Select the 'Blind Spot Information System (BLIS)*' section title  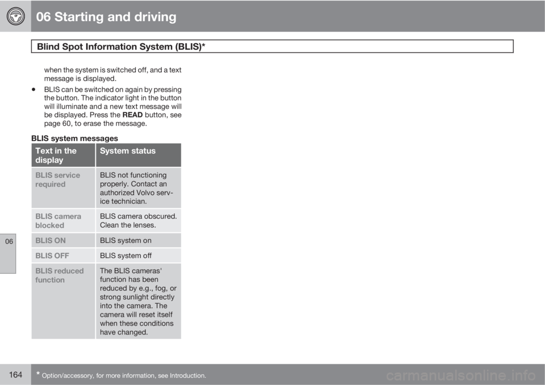[x=121, y=47]
